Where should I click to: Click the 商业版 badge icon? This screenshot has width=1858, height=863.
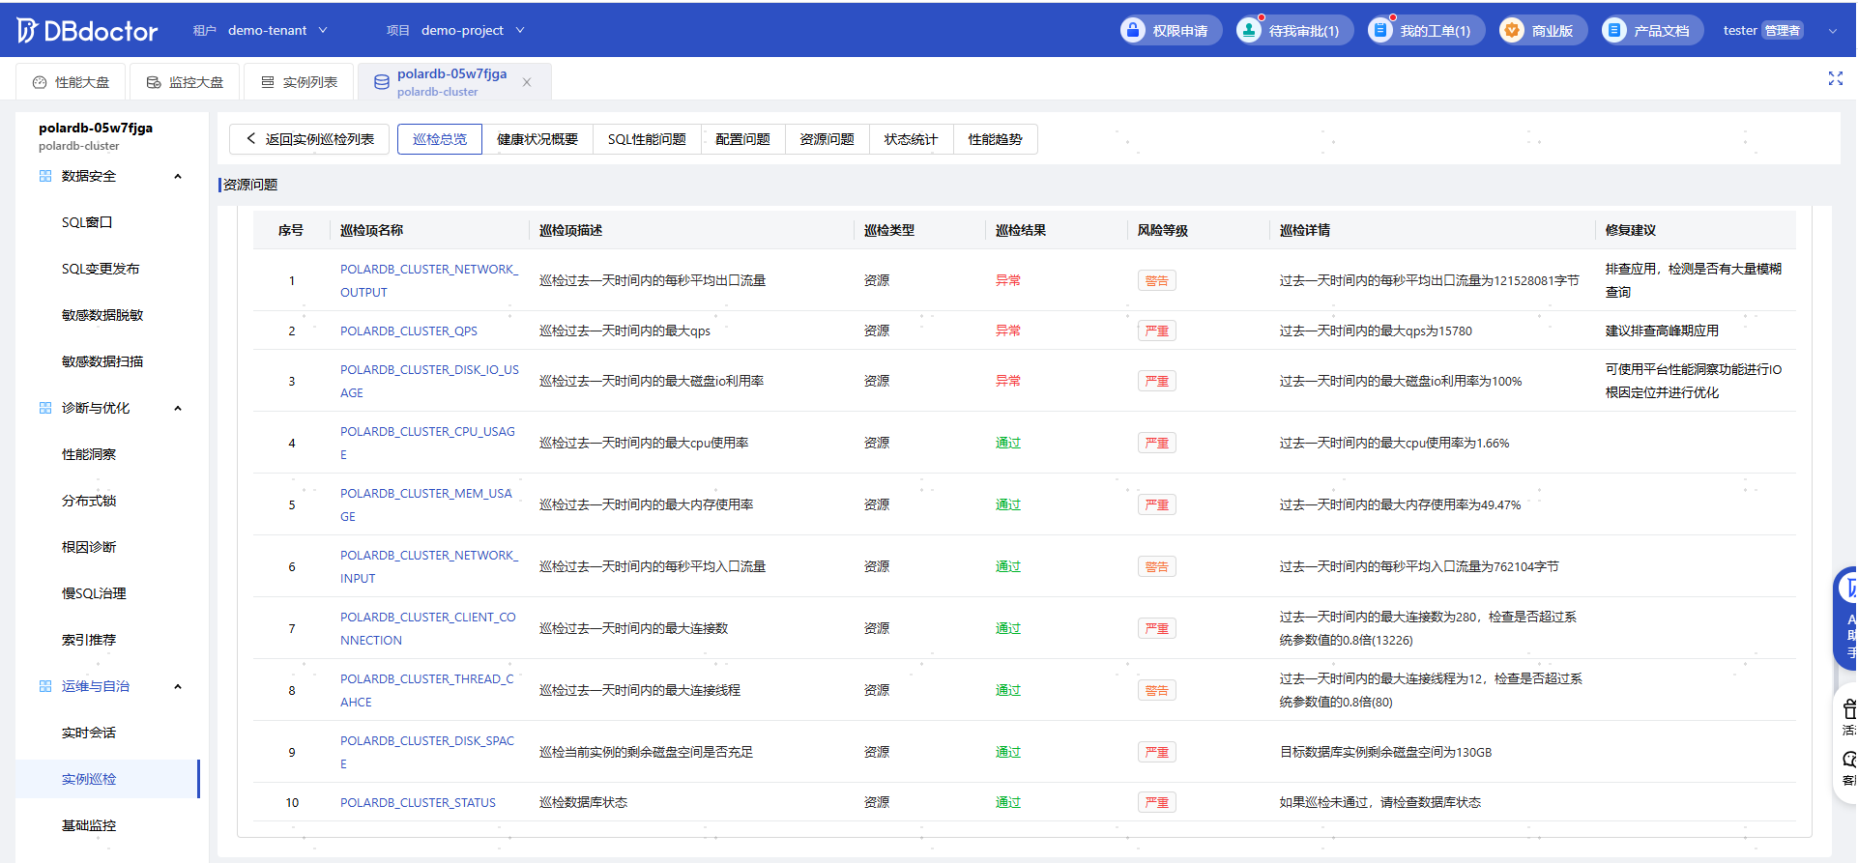click(x=1512, y=31)
